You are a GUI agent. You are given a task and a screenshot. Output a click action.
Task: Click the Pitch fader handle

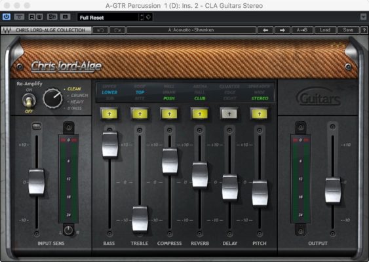coord(260,193)
